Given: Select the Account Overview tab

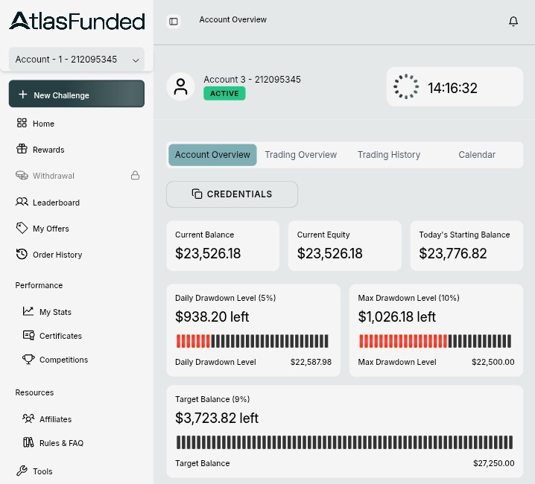Looking at the screenshot, I should tap(212, 155).
